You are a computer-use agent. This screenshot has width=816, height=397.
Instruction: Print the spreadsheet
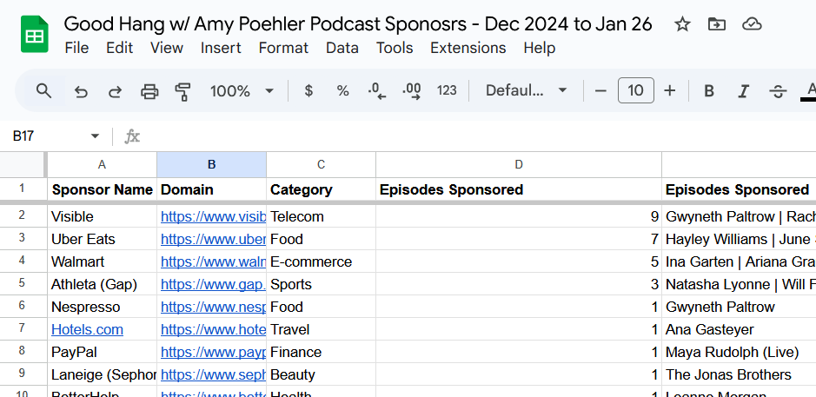tap(149, 90)
